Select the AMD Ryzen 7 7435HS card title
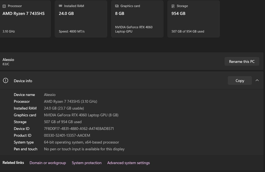 pyautogui.click(x=24, y=13)
